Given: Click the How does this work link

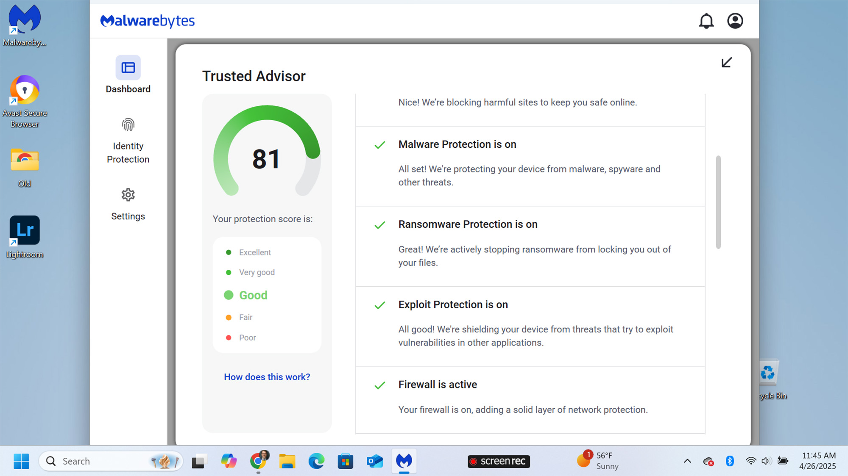Looking at the screenshot, I should click(267, 377).
